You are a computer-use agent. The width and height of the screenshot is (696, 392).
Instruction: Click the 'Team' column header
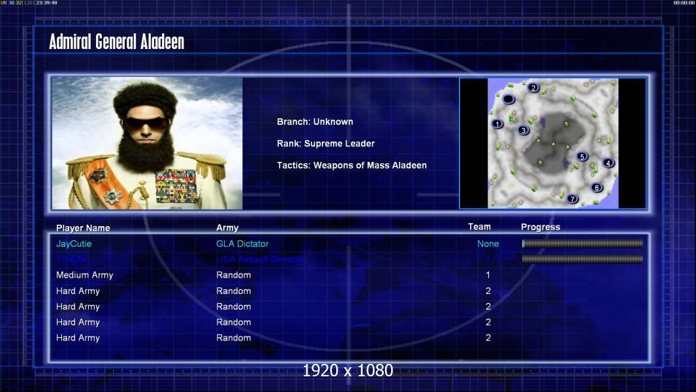479,227
